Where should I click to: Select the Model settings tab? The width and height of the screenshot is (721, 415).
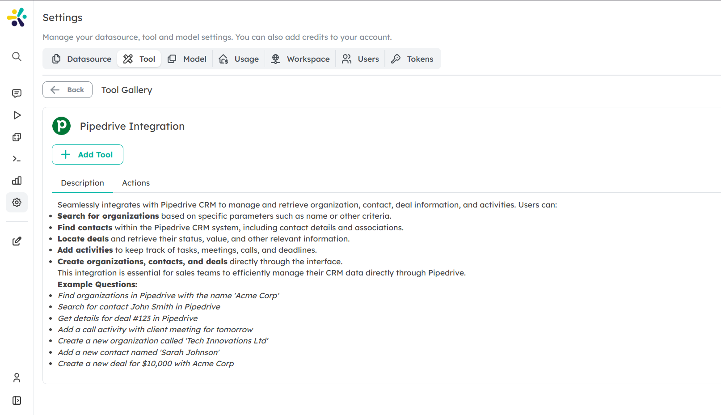[x=187, y=59]
